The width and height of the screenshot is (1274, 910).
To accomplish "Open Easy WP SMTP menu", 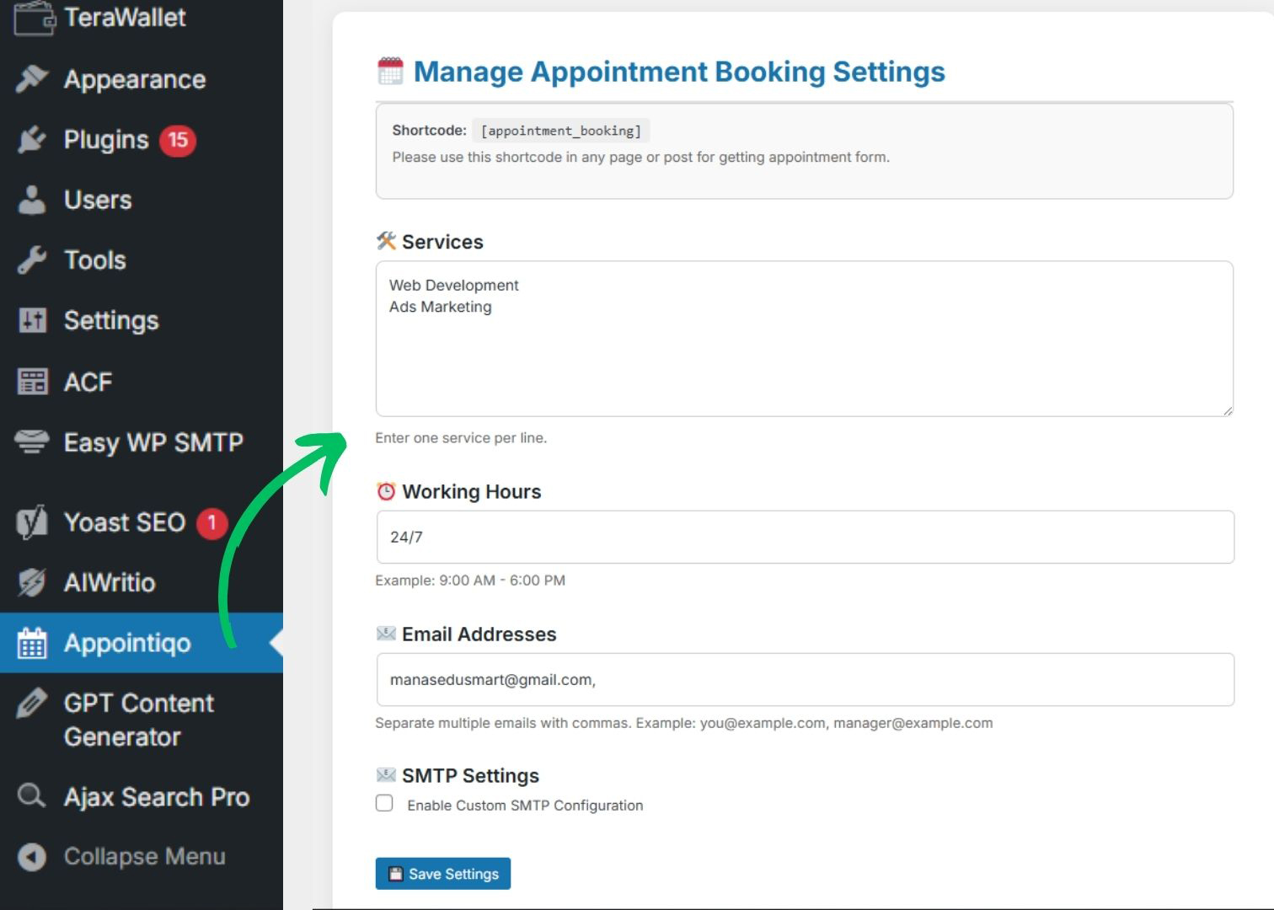I will click(153, 442).
